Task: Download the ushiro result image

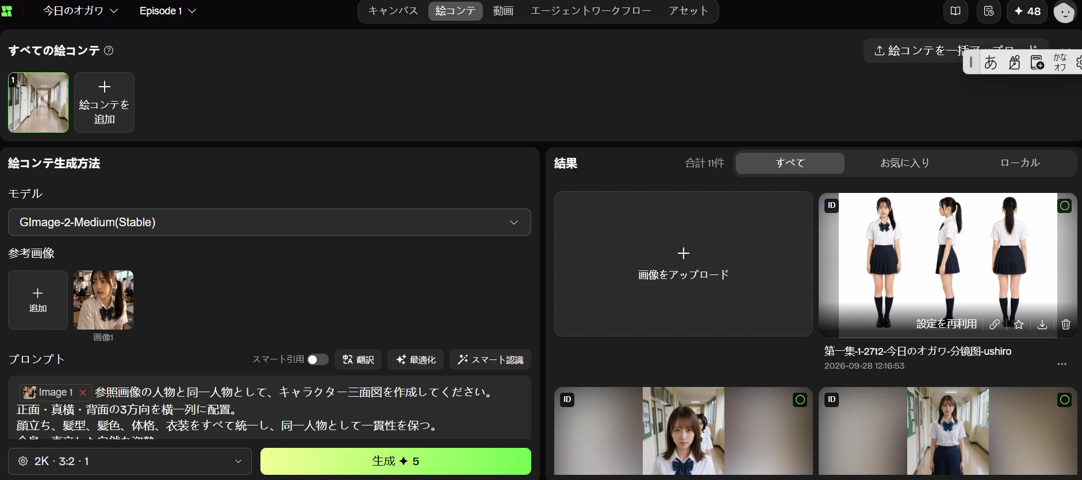Action: tap(1042, 324)
